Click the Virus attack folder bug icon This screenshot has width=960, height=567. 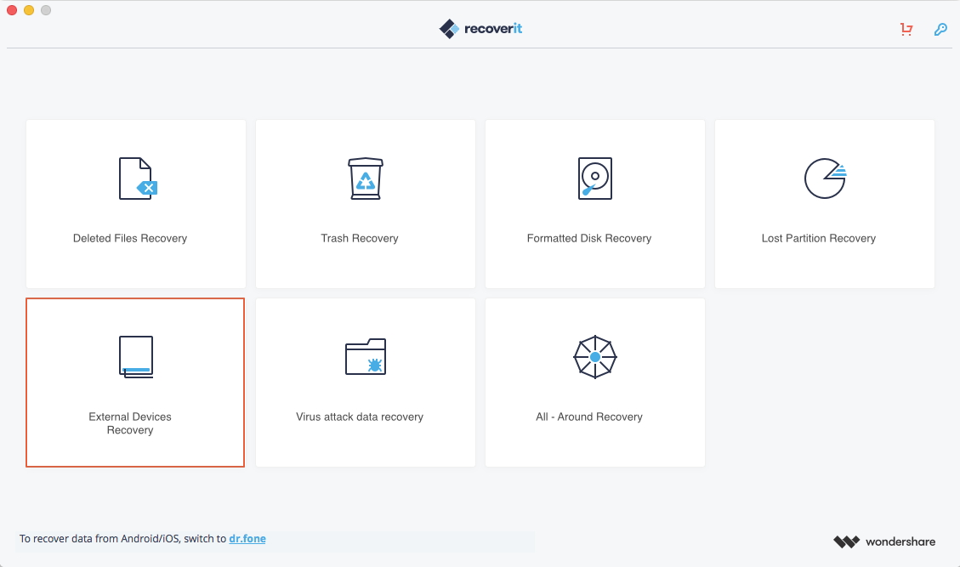click(x=366, y=356)
